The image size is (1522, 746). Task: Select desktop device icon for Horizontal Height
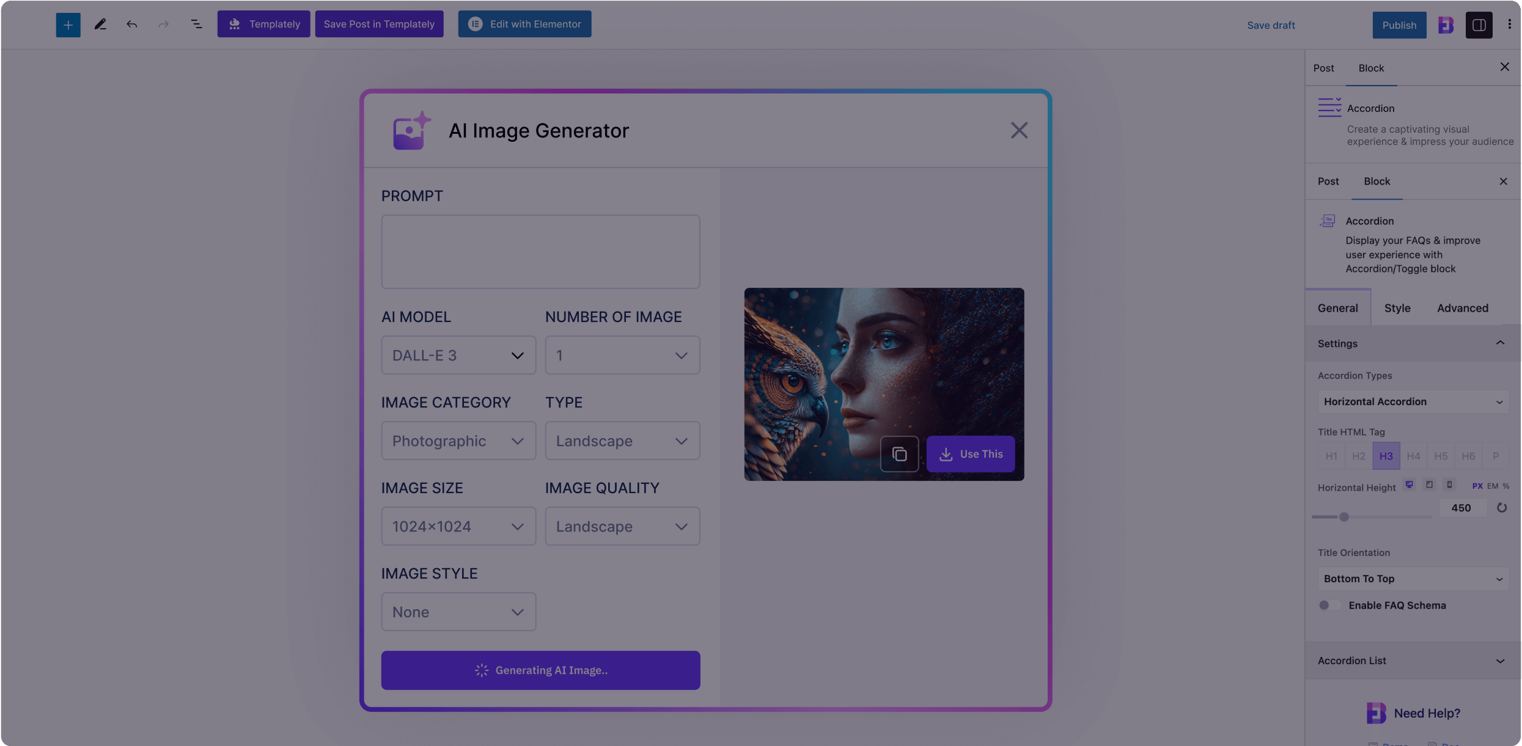click(1409, 485)
